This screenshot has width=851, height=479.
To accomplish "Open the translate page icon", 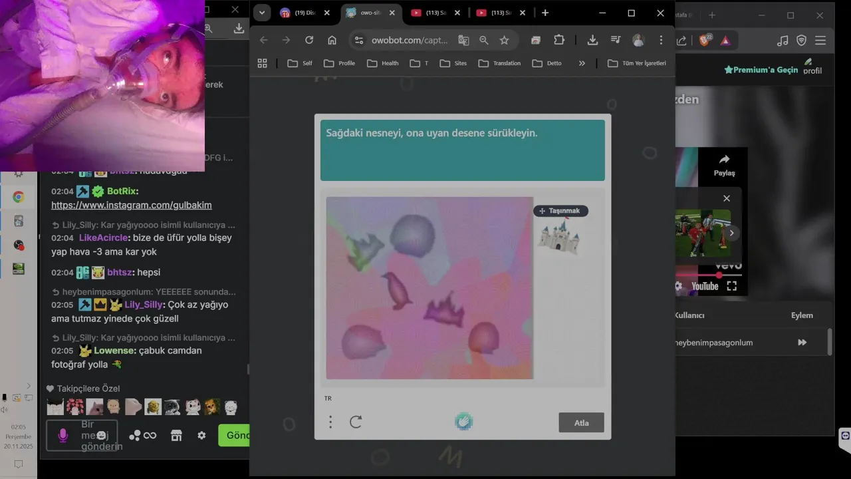I will pos(463,40).
